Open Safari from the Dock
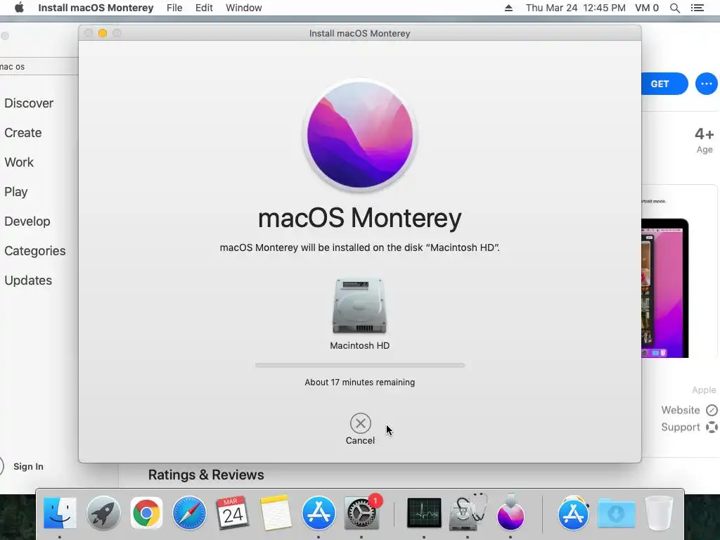 (x=190, y=513)
